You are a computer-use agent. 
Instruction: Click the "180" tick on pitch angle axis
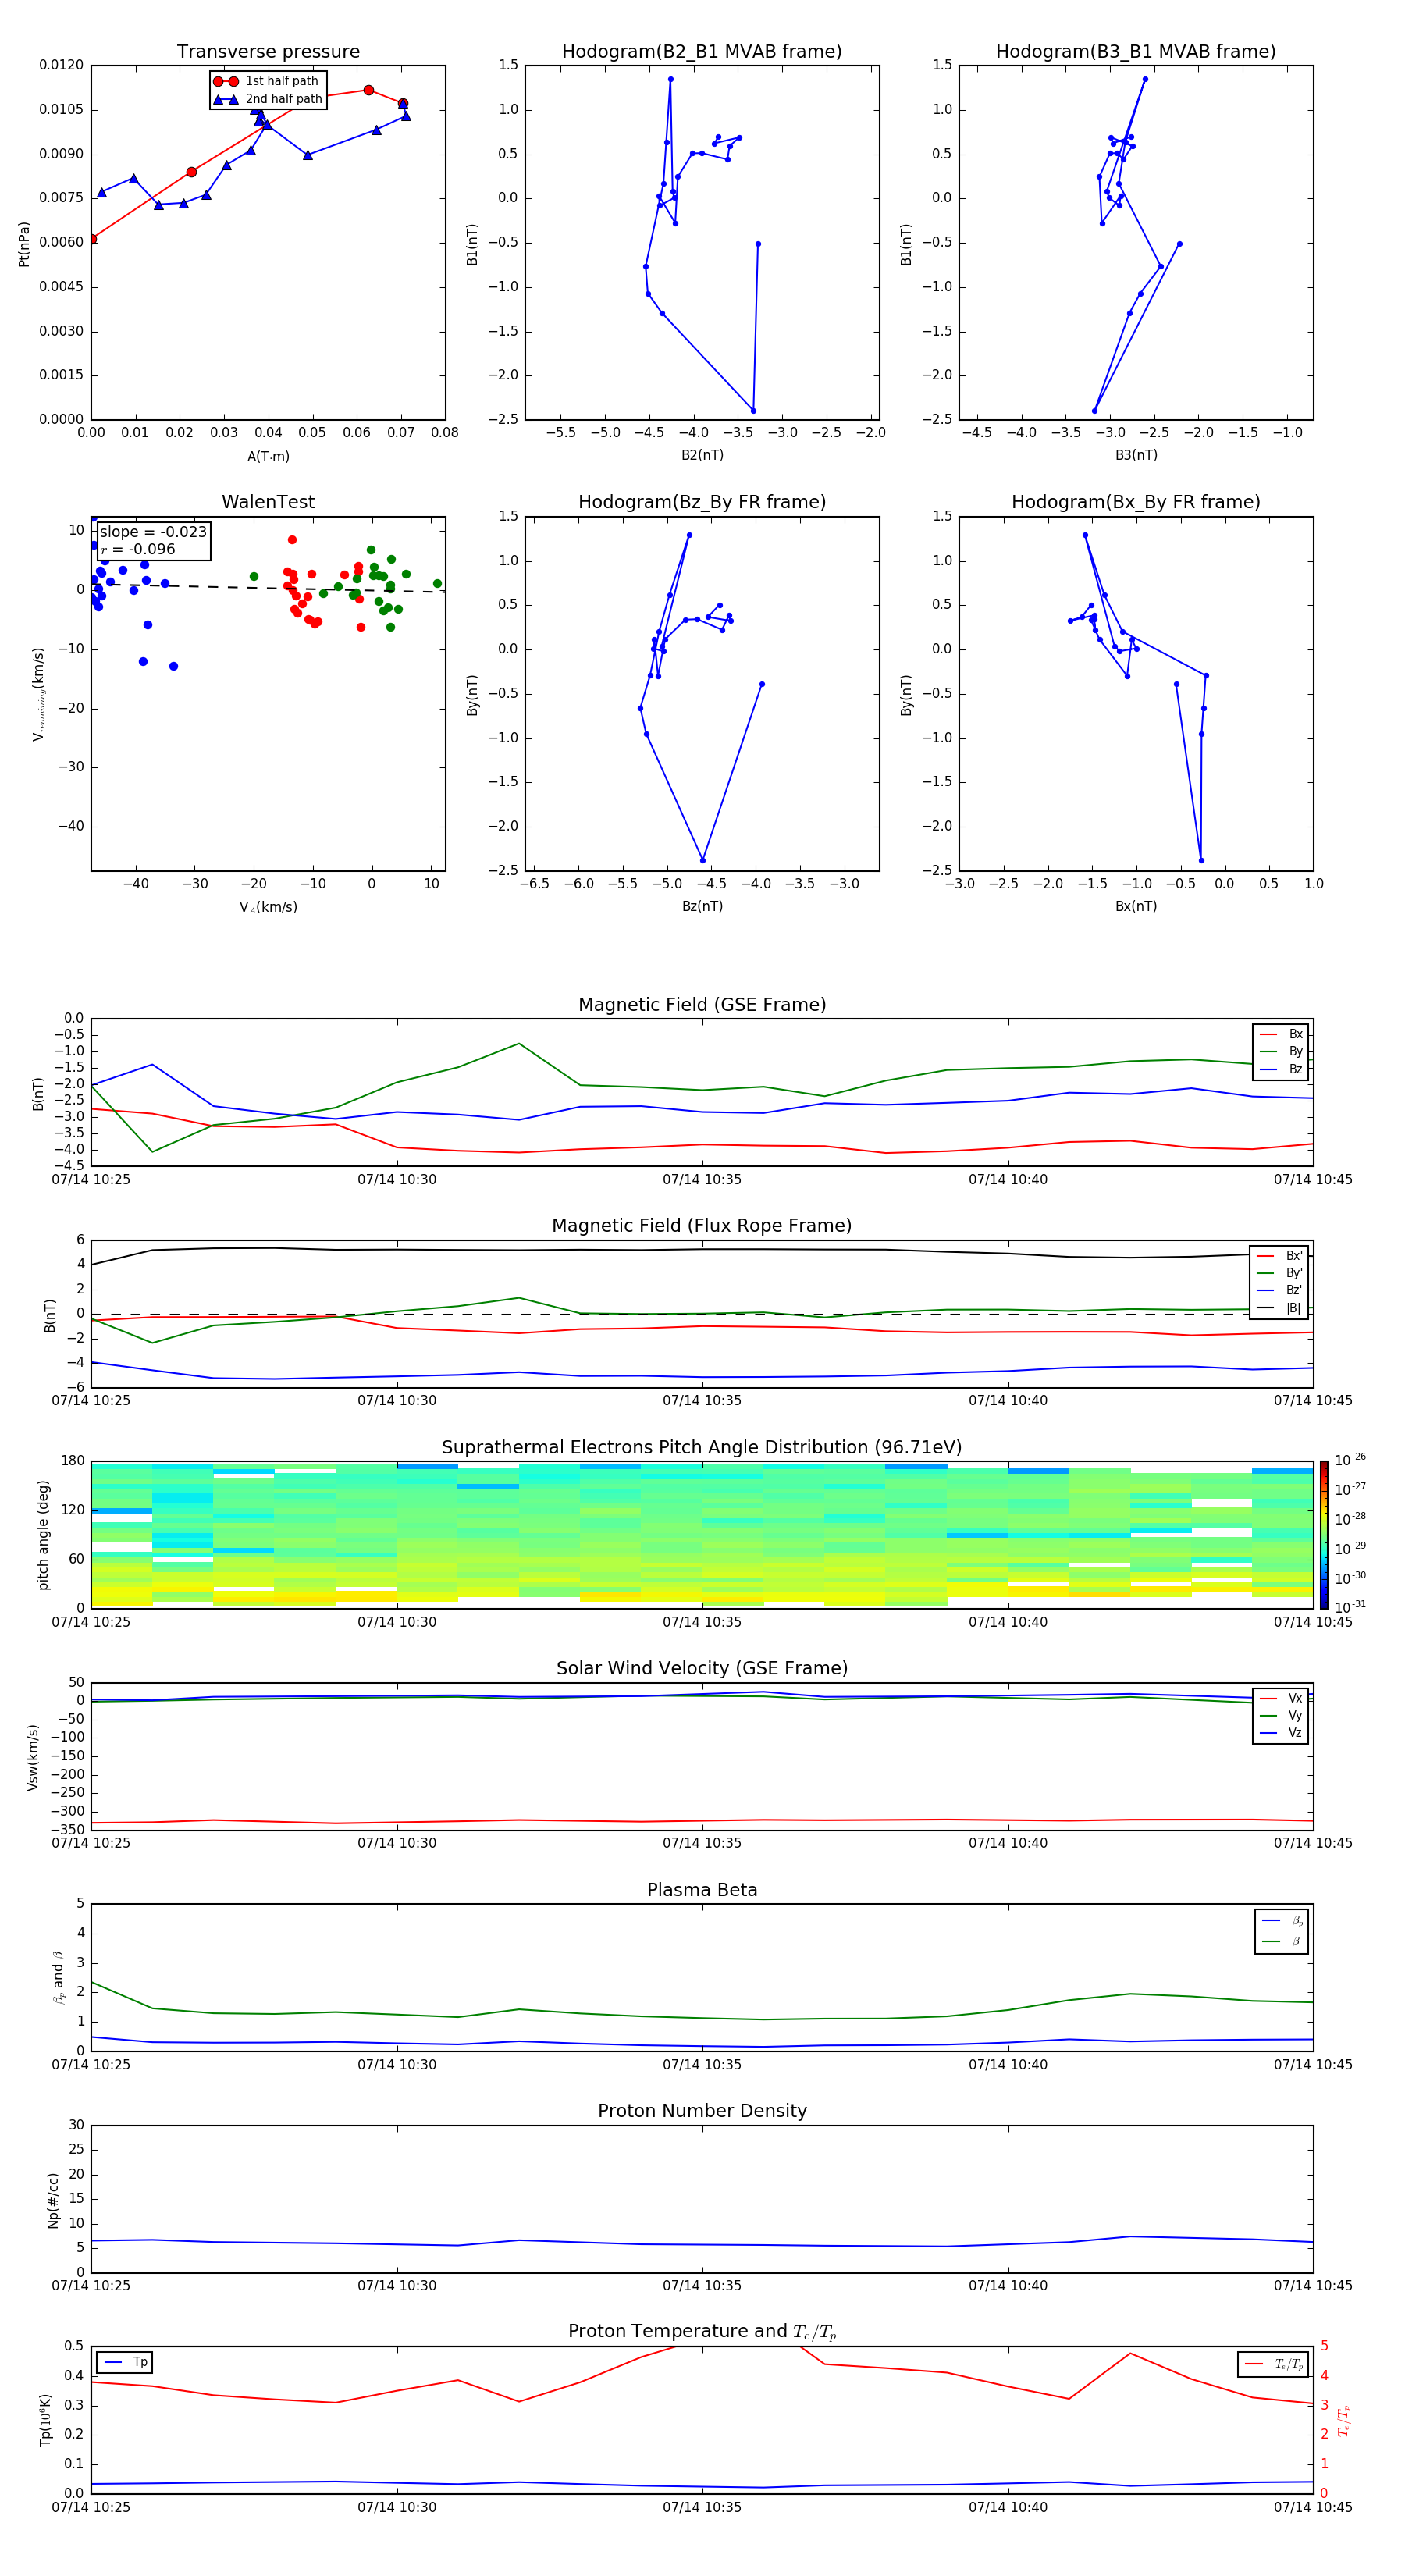pos(73,1461)
